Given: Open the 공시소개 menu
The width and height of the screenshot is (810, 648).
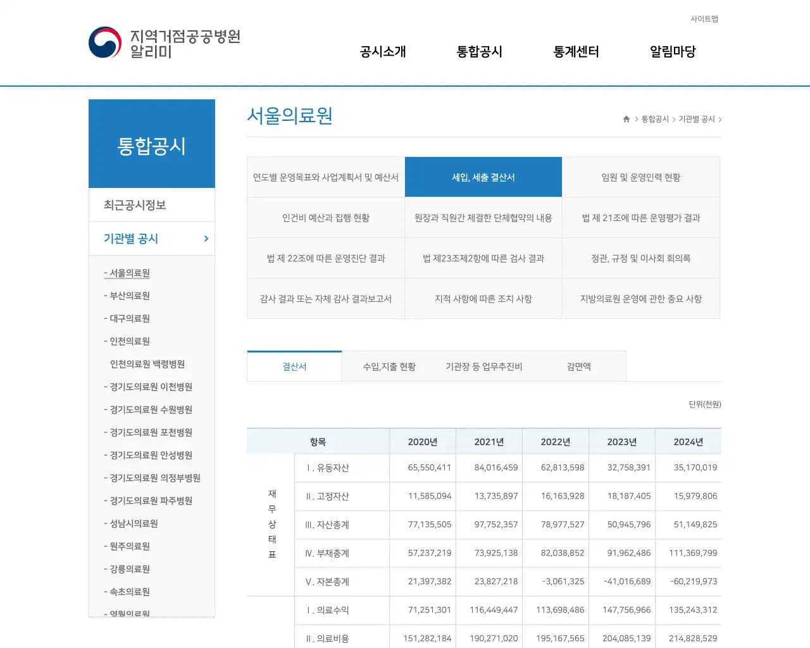Looking at the screenshot, I should click(381, 52).
